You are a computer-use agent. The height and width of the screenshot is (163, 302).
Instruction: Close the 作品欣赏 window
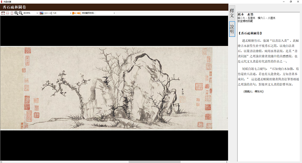[298, 2]
